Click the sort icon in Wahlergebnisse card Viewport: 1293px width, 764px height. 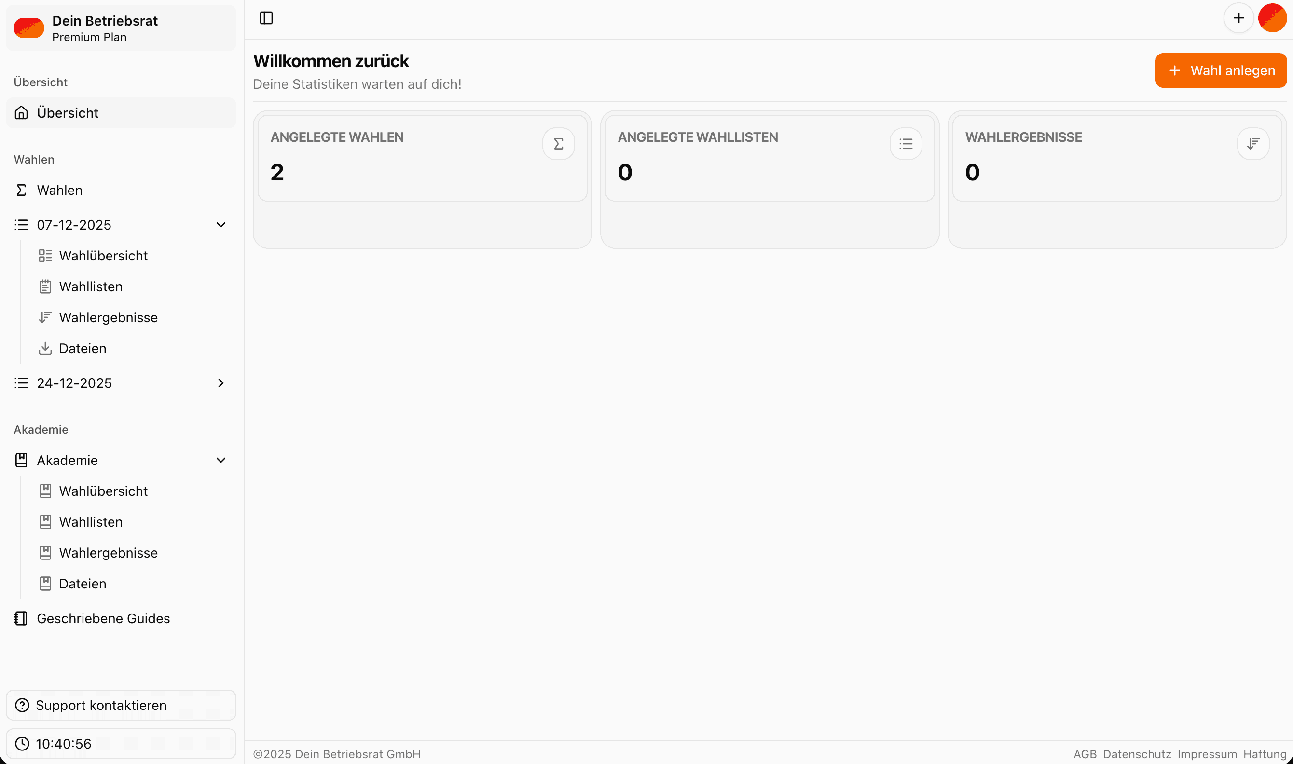pyautogui.click(x=1253, y=144)
